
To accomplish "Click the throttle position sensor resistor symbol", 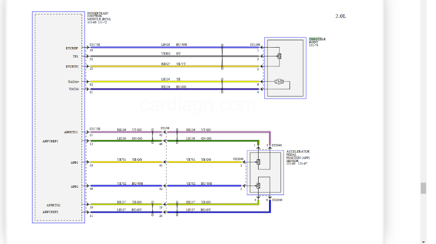I will click(279, 56).
